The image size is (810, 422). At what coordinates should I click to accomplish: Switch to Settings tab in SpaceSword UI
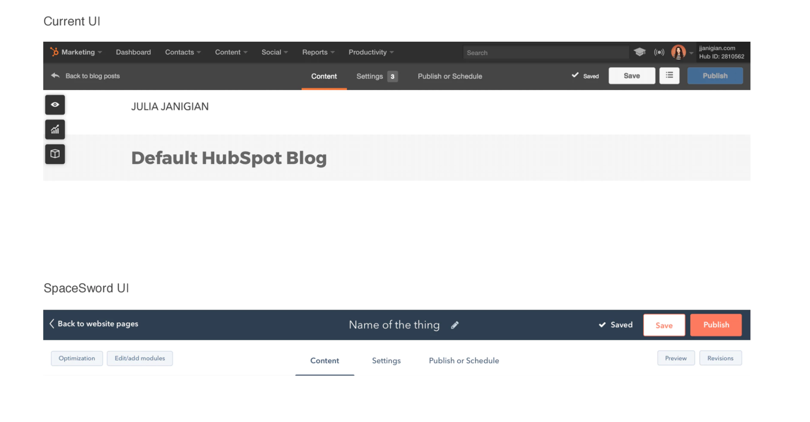pyautogui.click(x=386, y=361)
